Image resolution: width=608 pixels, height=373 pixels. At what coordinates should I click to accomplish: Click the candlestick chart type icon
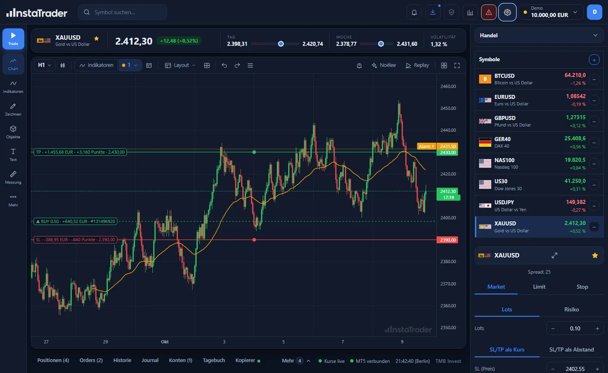63,65
